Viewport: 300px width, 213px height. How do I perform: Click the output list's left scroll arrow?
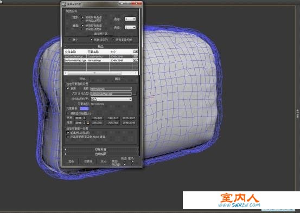point(66,73)
